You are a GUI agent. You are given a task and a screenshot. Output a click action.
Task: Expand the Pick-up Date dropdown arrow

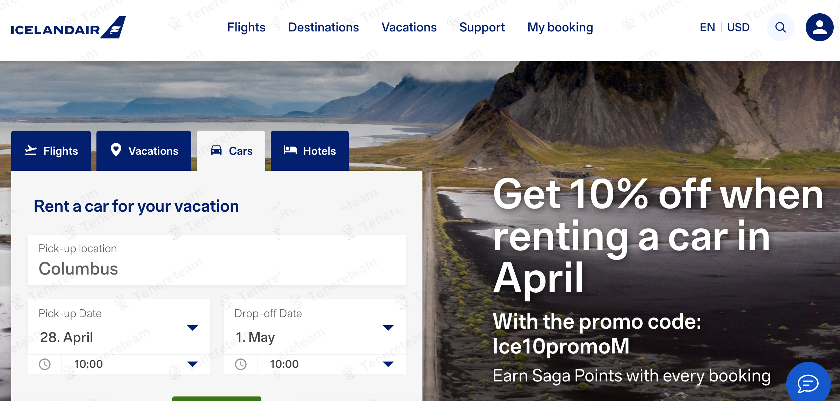pyautogui.click(x=192, y=328)
